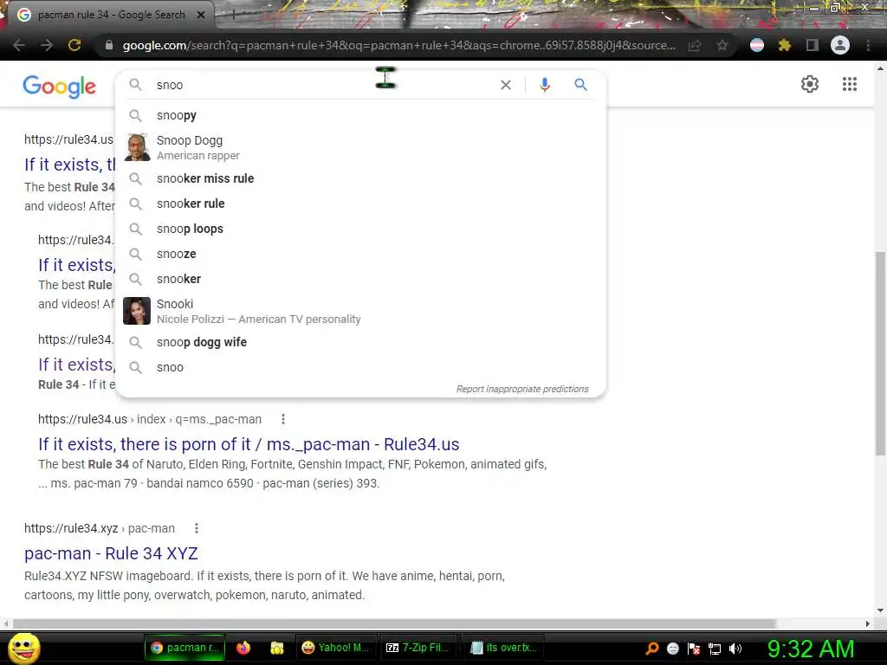
Task: Click the Snooki thumbnail photo
Action: (137, 311)
